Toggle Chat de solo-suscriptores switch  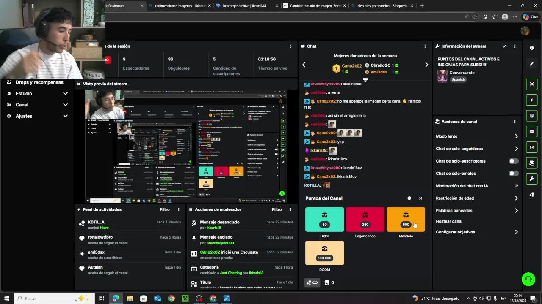[513, 161]
